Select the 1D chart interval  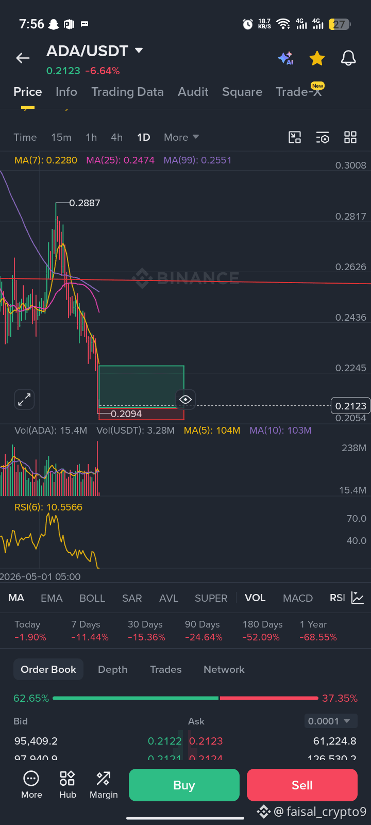[x=143, y=137]
